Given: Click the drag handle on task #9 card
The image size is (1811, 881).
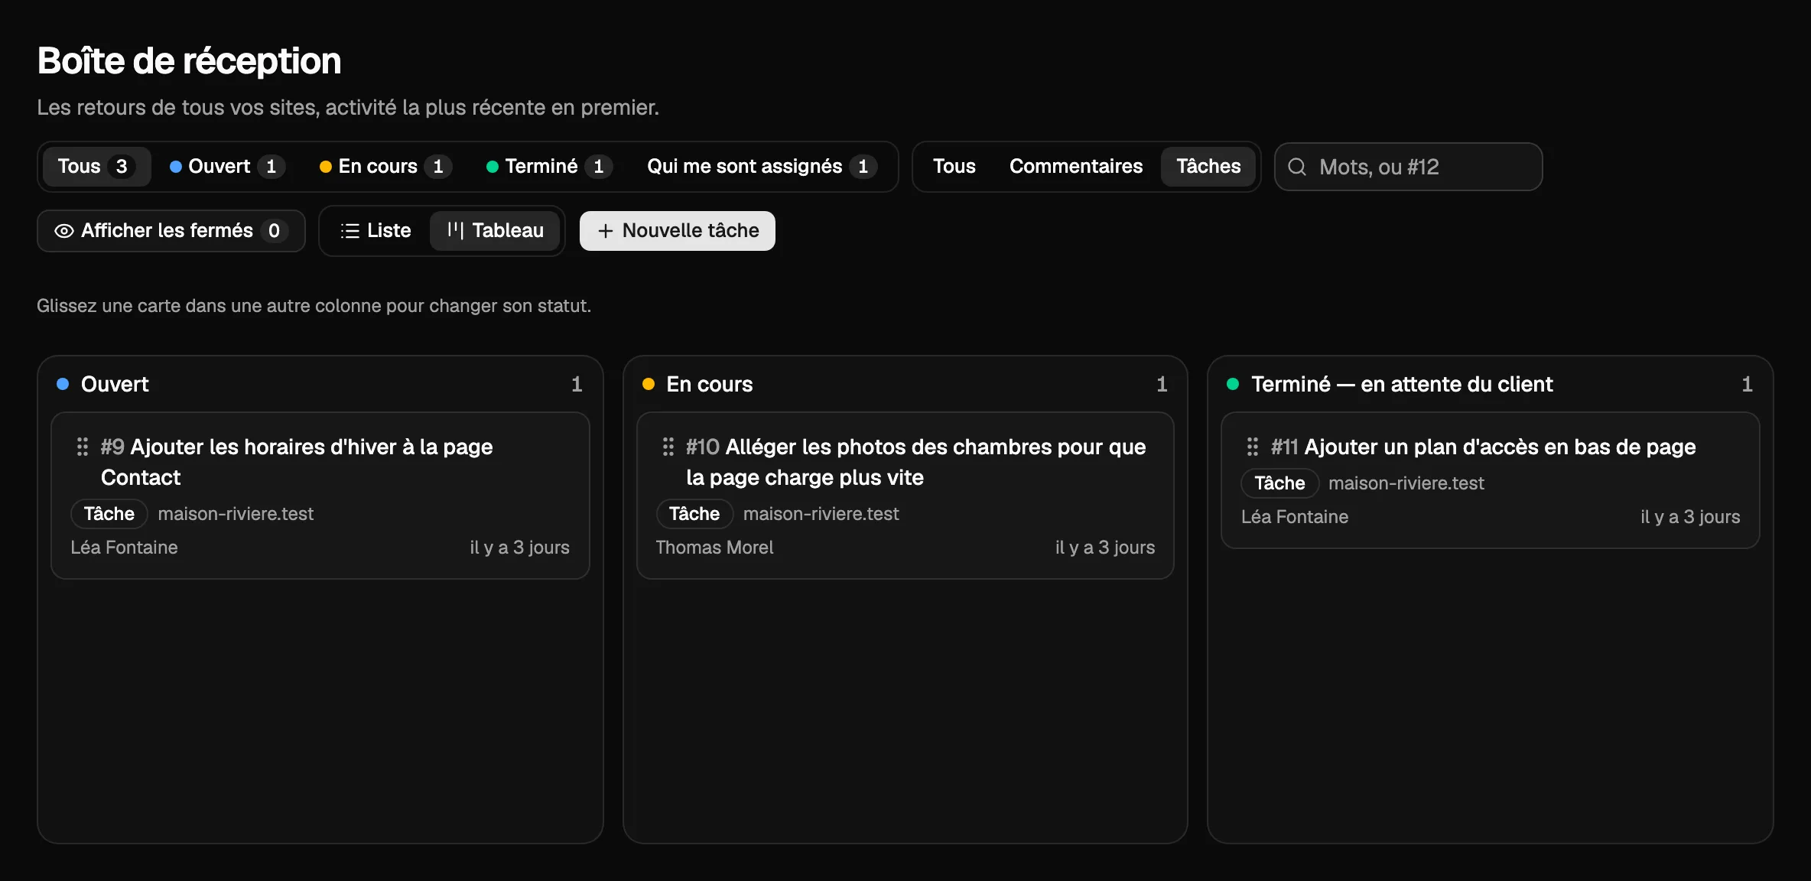Looking at the screenshot, I should tap(83, 447).
